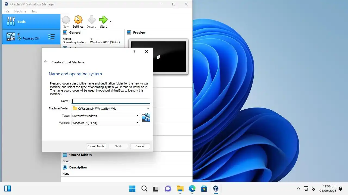
Task: Click the Description section icon
Action: click(x=65, y=167)
